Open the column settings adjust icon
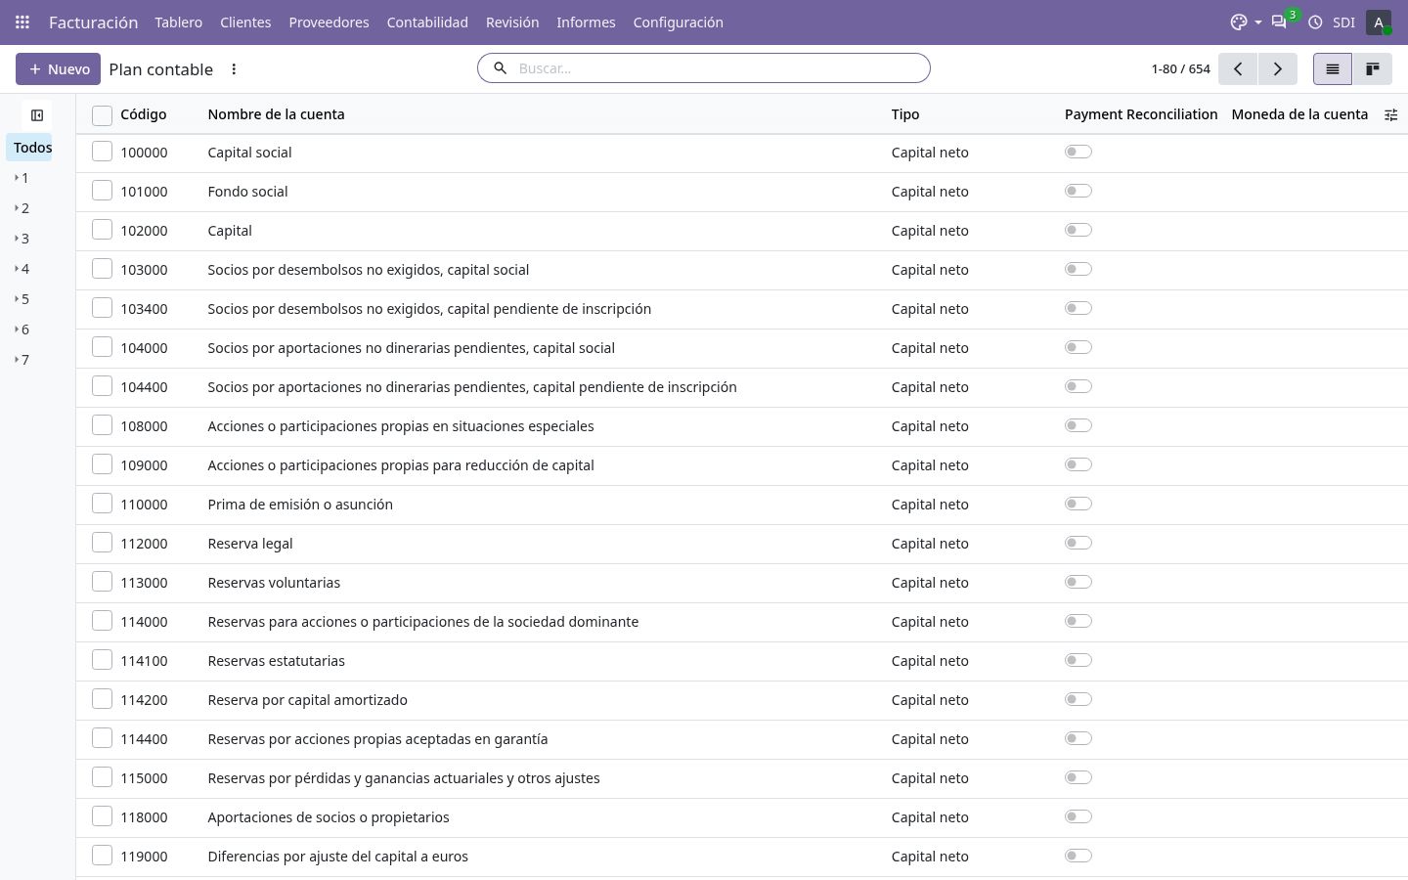The image size is (1408, 880). 1390,114
